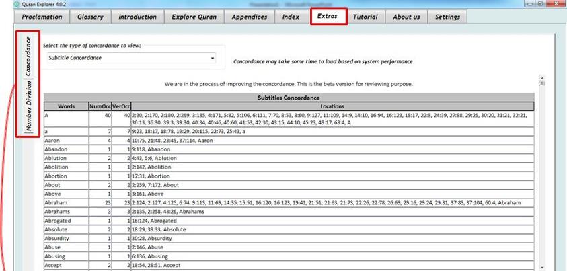This screenshot has height=271, width=567.
Task: Select the word 'Abuse' in the Words column
Action: 52,247
